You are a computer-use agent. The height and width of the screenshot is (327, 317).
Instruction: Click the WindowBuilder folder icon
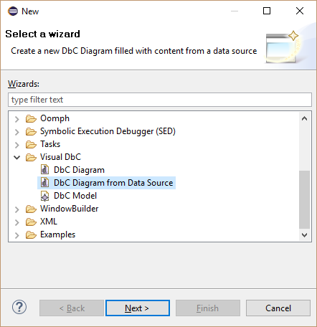coord(31,209)
